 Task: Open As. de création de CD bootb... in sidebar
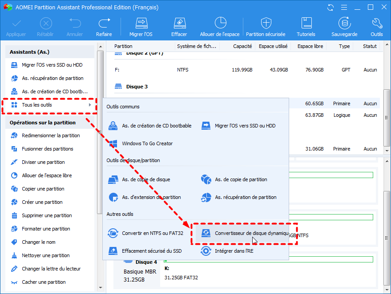coord(50,91)
